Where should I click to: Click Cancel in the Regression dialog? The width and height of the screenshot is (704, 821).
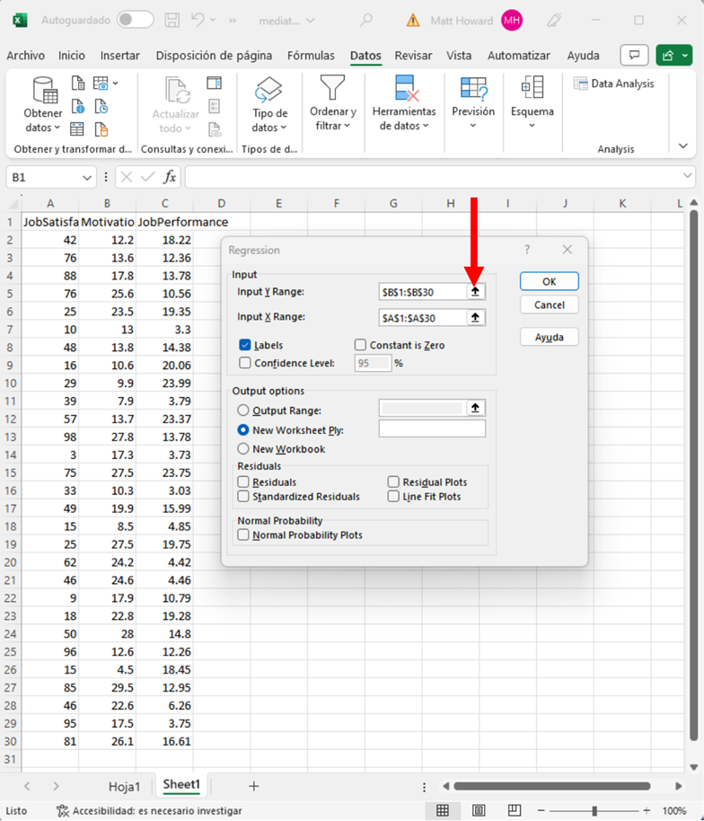(549, 305)
